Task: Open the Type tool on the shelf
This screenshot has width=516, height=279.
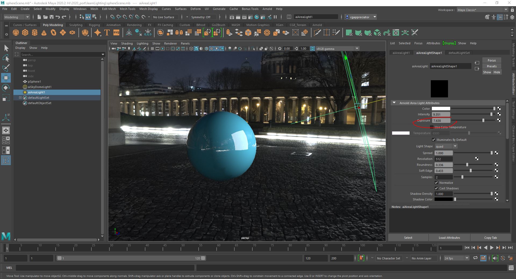Action: click(x=106, y=32)
